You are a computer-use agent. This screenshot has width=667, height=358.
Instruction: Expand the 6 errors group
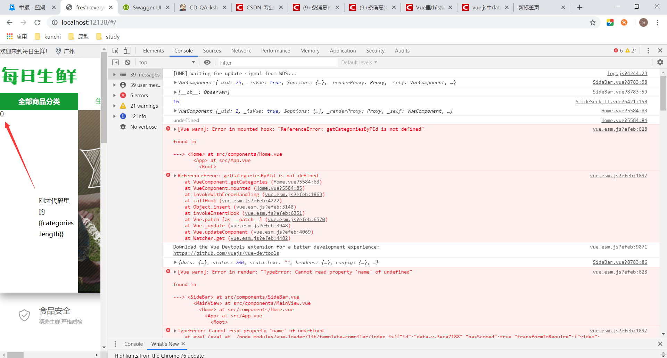pos(114,95)
